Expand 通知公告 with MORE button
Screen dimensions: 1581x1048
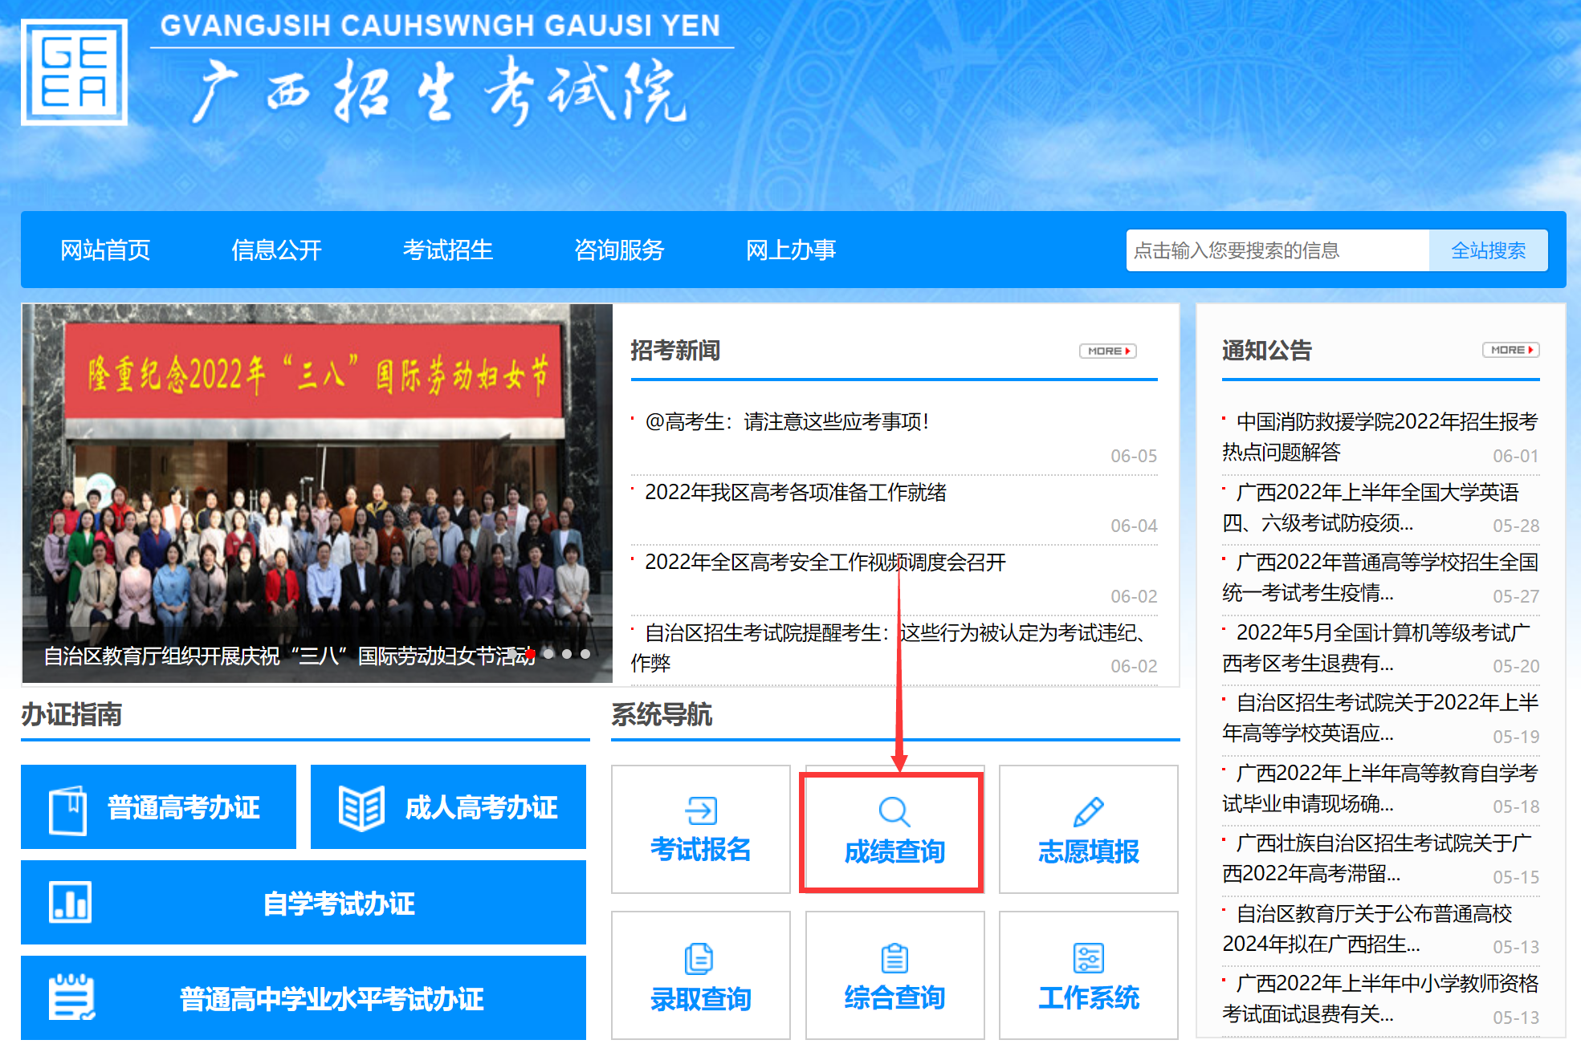1510,350
